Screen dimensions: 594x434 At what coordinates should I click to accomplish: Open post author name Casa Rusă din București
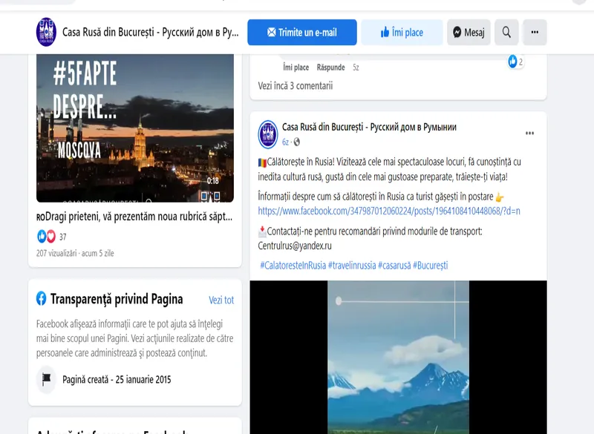[x=369, y=127]
